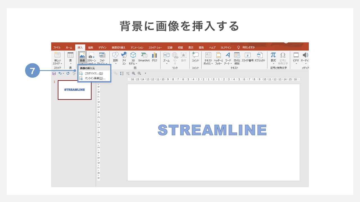Click the オブジェクト (Object) icon

click(260, 55)
